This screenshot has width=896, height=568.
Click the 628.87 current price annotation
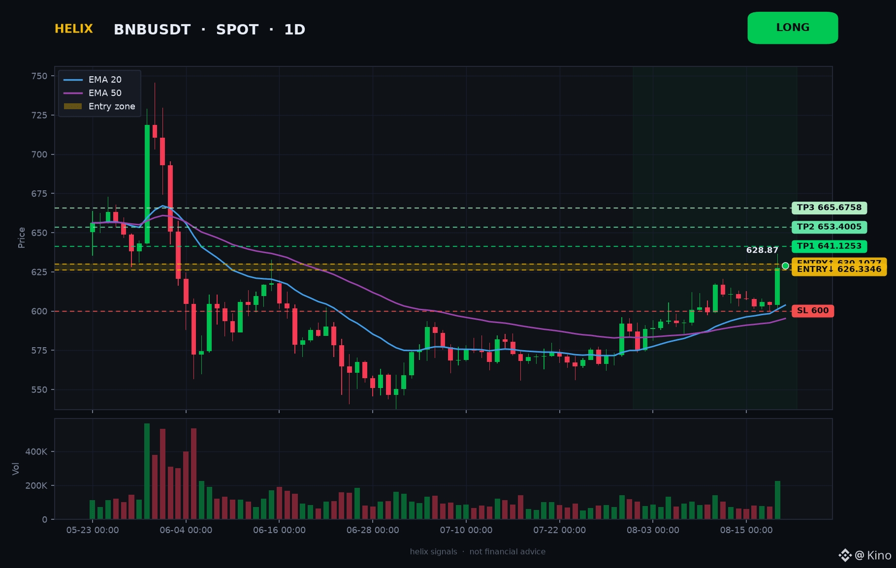tap(762, 250)
